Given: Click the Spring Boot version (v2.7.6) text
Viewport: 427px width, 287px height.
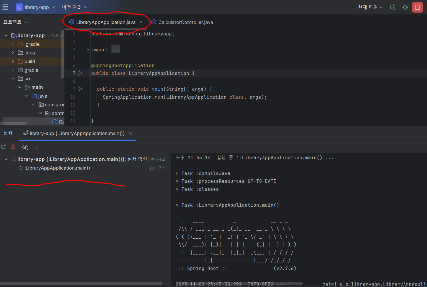Looking at the screenshot, I should coord(285,268).
